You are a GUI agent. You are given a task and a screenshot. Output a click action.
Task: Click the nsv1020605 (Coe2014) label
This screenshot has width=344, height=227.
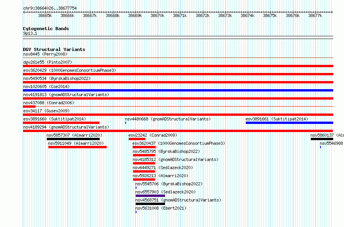coord(46,86)
